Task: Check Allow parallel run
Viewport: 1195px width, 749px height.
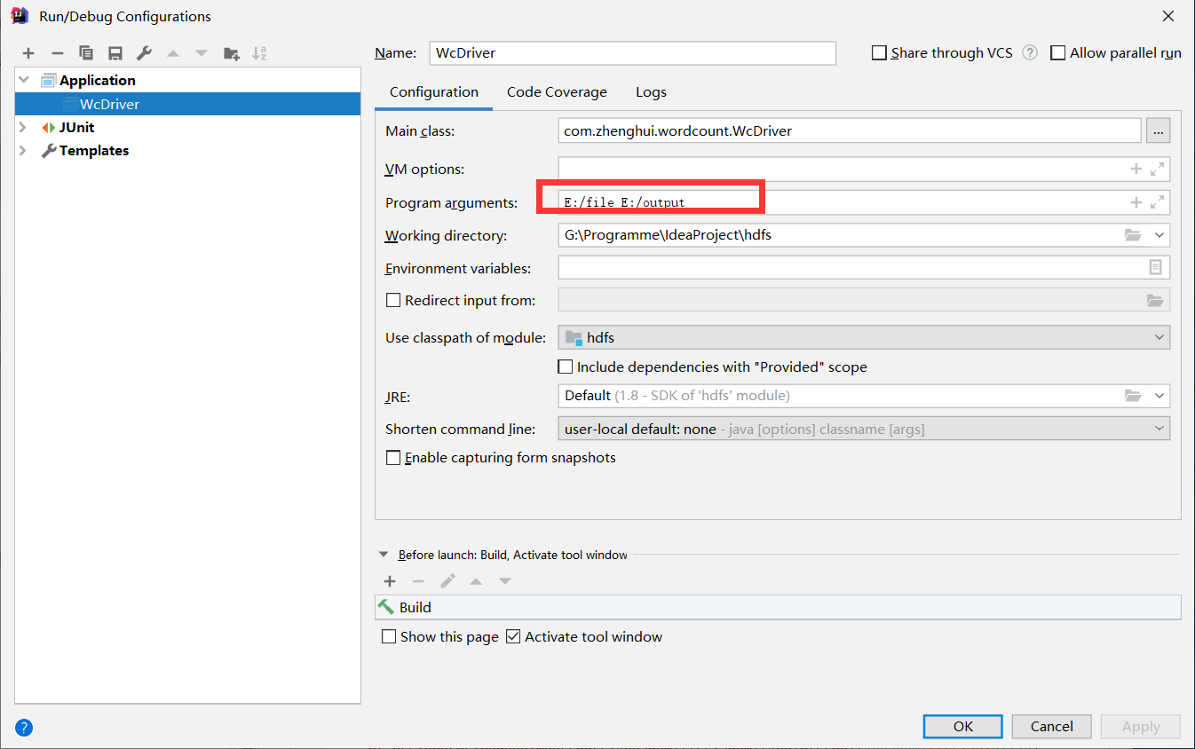Action: [1057, 52]
